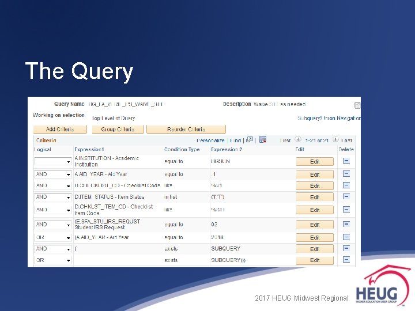Click the Logical column header
The height and width of the screenshot is (311, 415).
click(x=43, y=149)
